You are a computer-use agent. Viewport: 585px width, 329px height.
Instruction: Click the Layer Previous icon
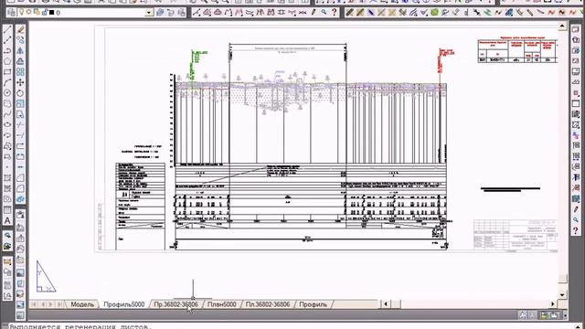point(171,13)
